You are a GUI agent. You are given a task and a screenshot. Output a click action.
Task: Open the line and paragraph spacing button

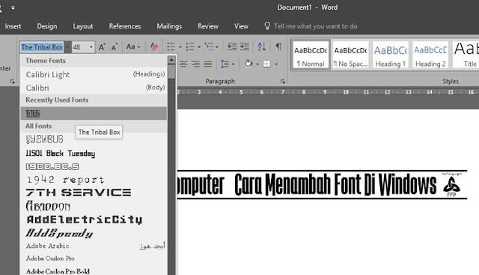click(225, 64)
